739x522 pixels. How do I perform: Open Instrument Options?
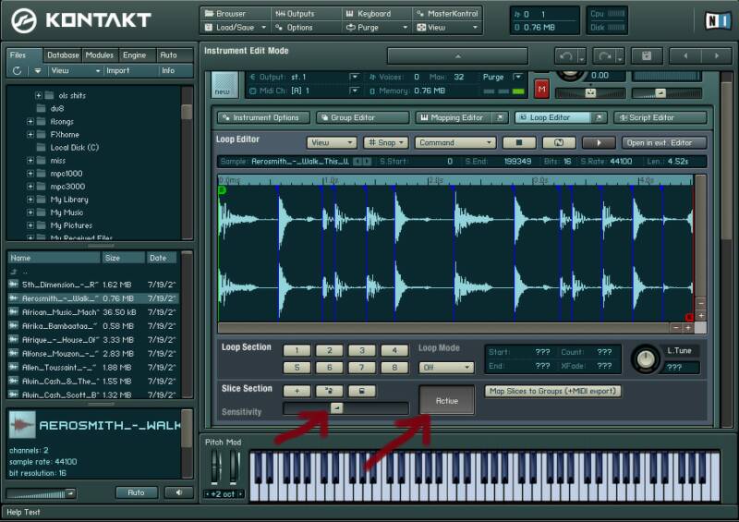pyautogui.click(x=263, y=117)
